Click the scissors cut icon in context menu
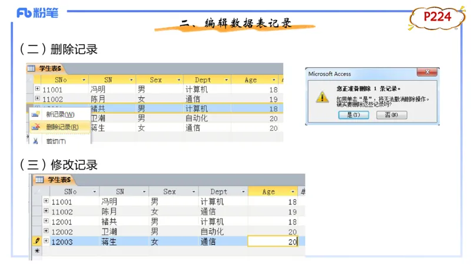The image size is (471, 265). point(35,141)
